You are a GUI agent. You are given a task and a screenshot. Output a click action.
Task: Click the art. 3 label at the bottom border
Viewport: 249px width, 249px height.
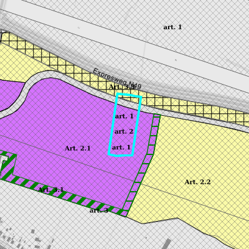point(99,210)
